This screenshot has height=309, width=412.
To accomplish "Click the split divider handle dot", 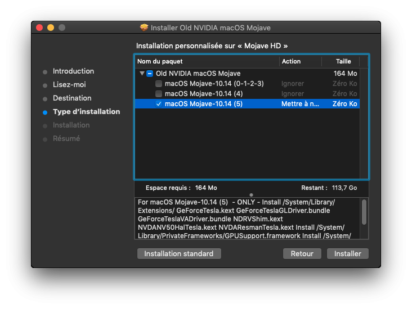I will tap(251, 195).
